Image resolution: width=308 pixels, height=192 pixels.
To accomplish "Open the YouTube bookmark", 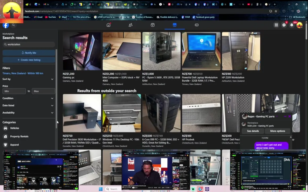I will click(51, 17).
